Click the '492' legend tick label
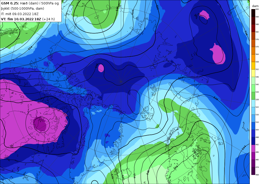The width and height of the screenshot is (261, 184). 257,144
